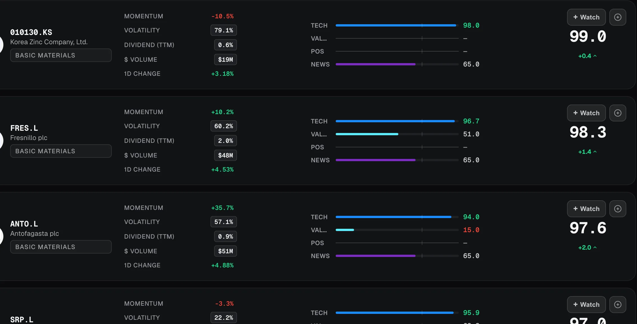Click the circled plus icon for Antofagasta plc
Viewport: 637px width, 324px height.
618,209
